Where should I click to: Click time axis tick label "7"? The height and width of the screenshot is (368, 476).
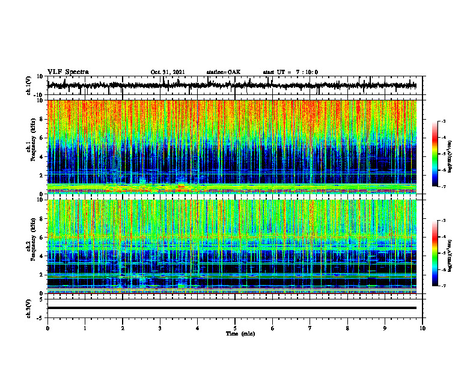click(310, 328)
